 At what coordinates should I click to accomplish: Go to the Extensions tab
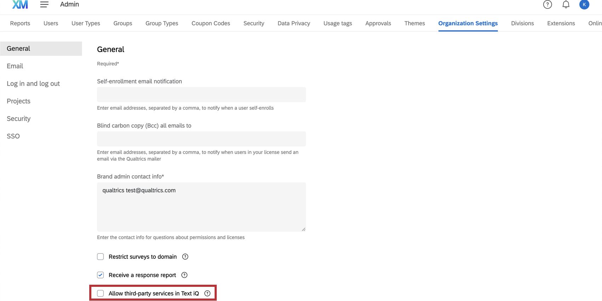point(561,23)
